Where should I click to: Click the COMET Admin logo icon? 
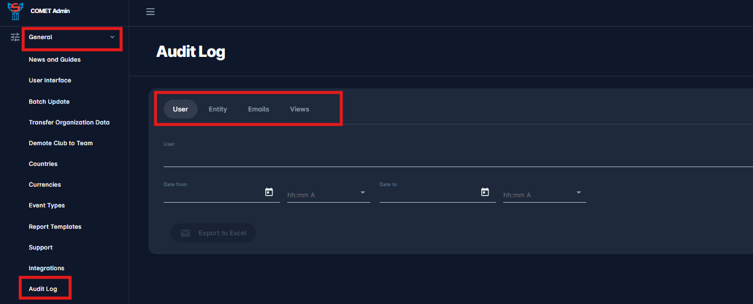point(15,11)
